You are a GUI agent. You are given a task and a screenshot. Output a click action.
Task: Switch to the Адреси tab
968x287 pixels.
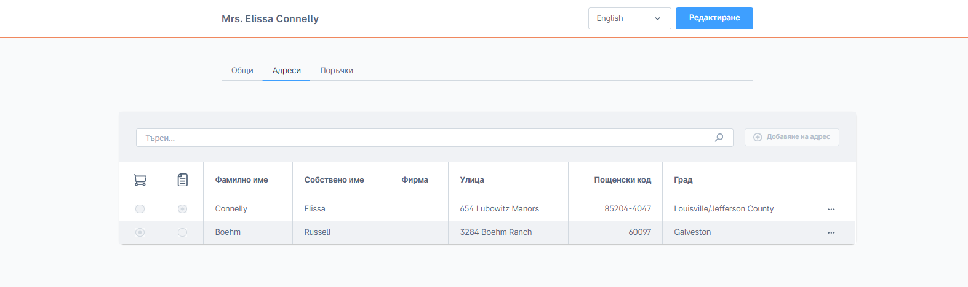coord(287,71)
